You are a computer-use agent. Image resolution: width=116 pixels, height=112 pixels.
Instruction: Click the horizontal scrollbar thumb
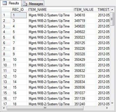click(45, 108)
